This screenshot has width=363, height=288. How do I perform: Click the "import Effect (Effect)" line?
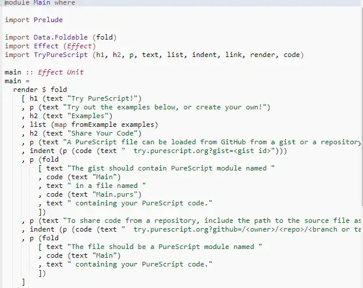[x=50, y=46]
